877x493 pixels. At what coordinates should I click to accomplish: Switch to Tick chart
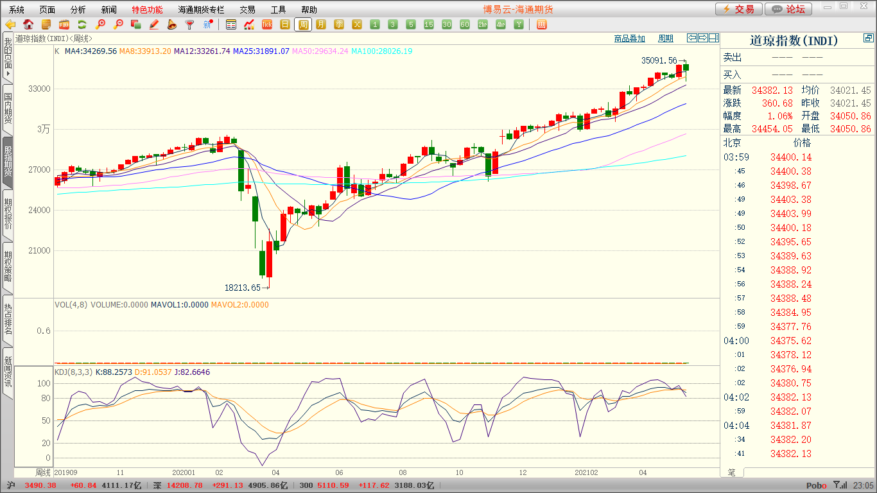point(267,24)
